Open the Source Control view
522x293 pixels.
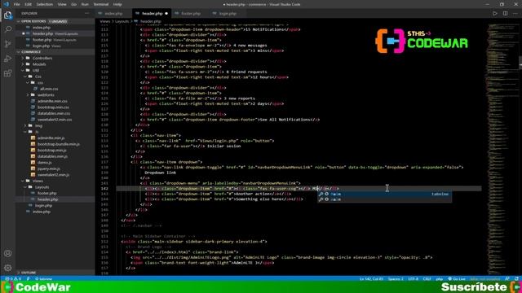(7, 44)
